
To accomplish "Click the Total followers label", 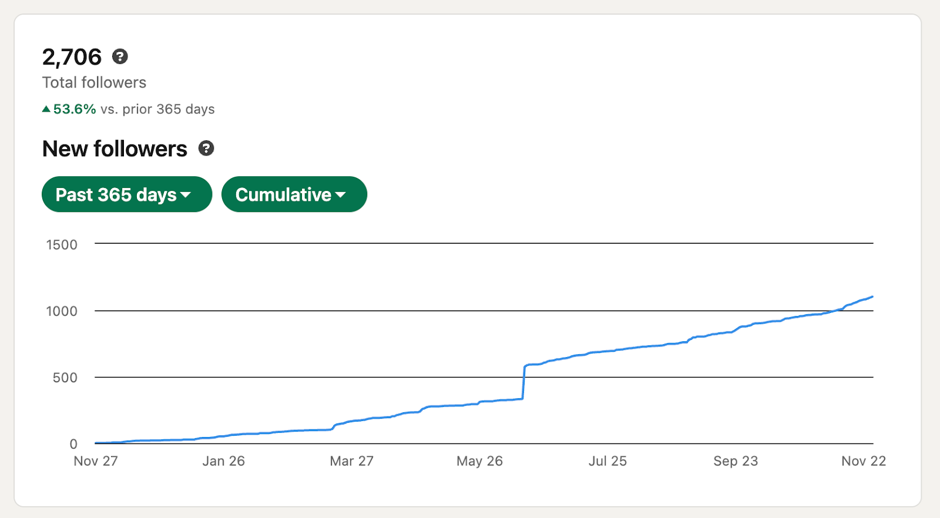I will coord(94,82).
